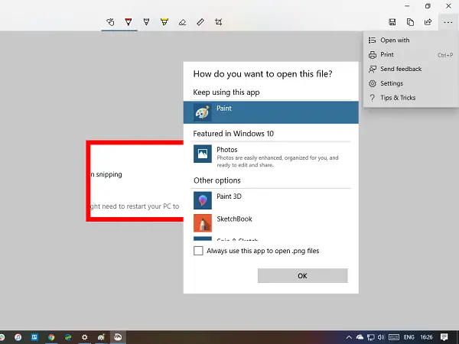This screenshot has height=344, width=459.
Task: Open iTunes from the taskbar
Action: 18,337
